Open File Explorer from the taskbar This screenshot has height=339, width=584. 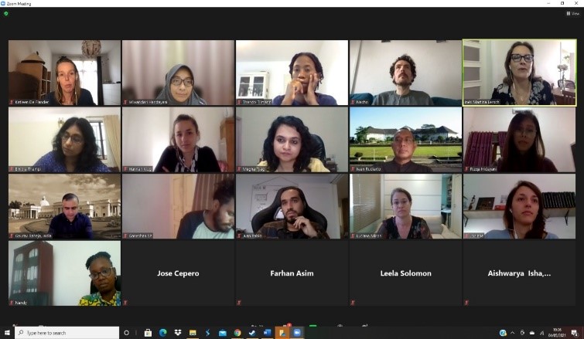coord(193,333)
